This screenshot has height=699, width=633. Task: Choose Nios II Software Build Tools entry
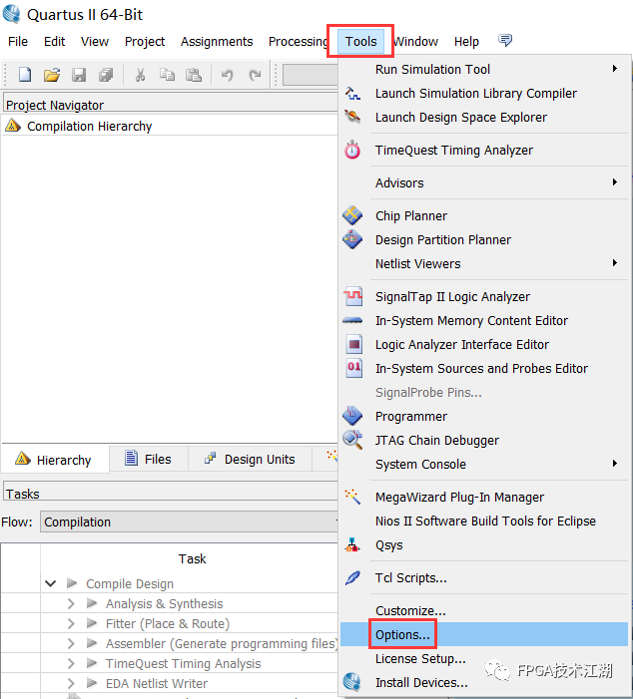point(485,521)
